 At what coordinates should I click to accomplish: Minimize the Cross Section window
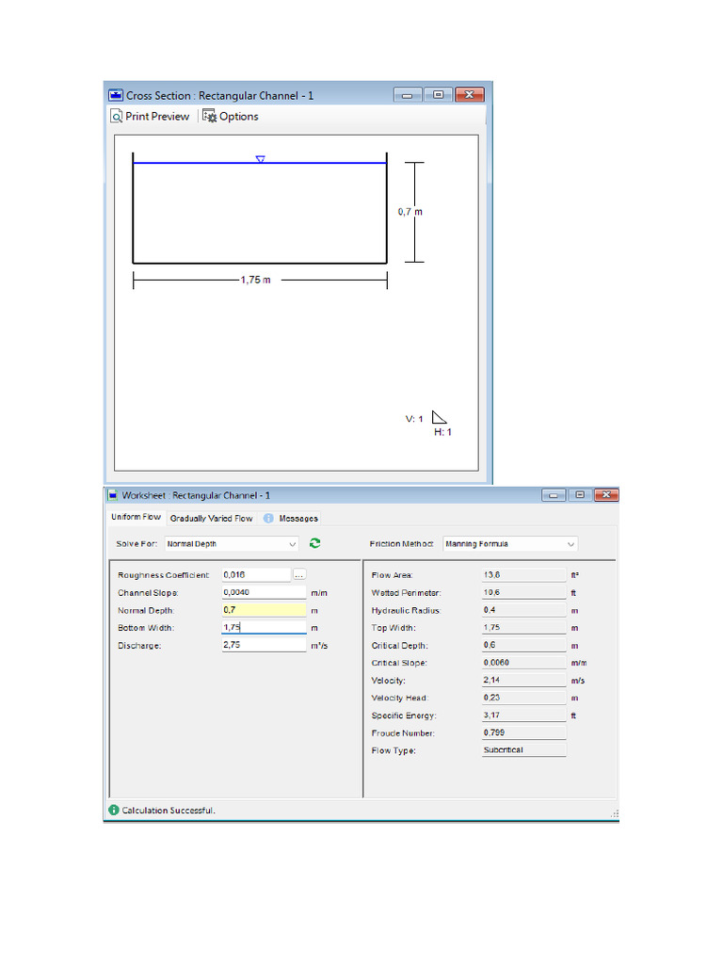pos(407,95)
